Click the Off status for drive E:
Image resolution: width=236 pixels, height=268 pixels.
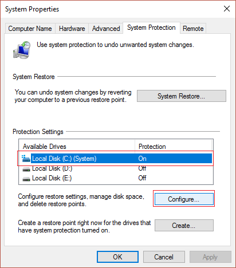click(142, 178)
